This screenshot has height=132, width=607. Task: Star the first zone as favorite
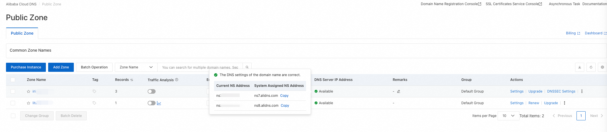pyautogui.click(x=28, y=91)
